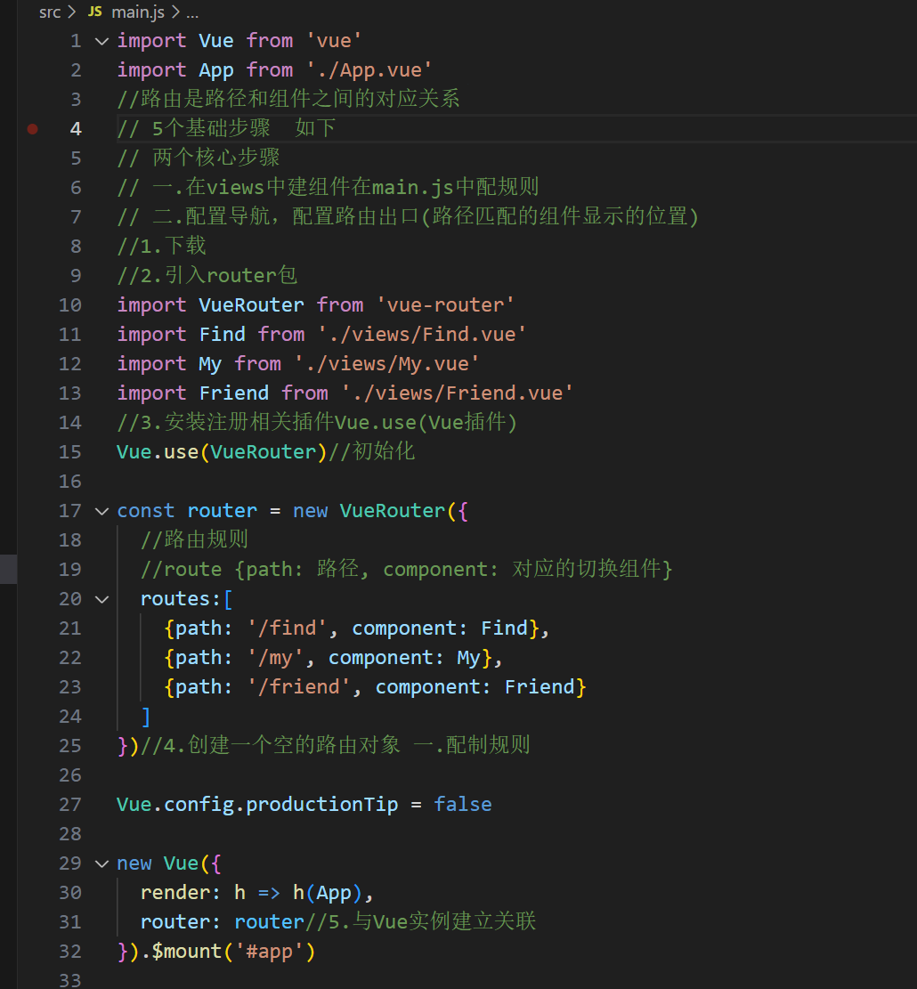Click the 'false' value on line 27
This screenshot has width=917, height=989.
(x=463, y=805)
